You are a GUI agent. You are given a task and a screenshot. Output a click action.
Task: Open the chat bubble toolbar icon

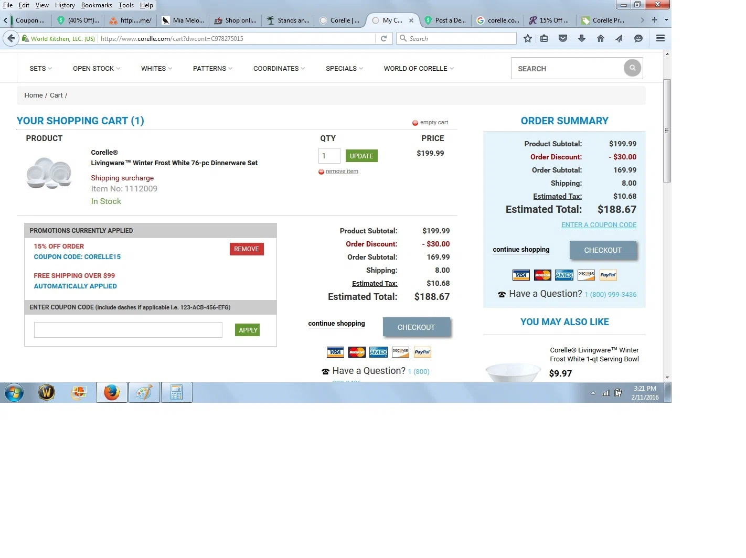point(638,38)
